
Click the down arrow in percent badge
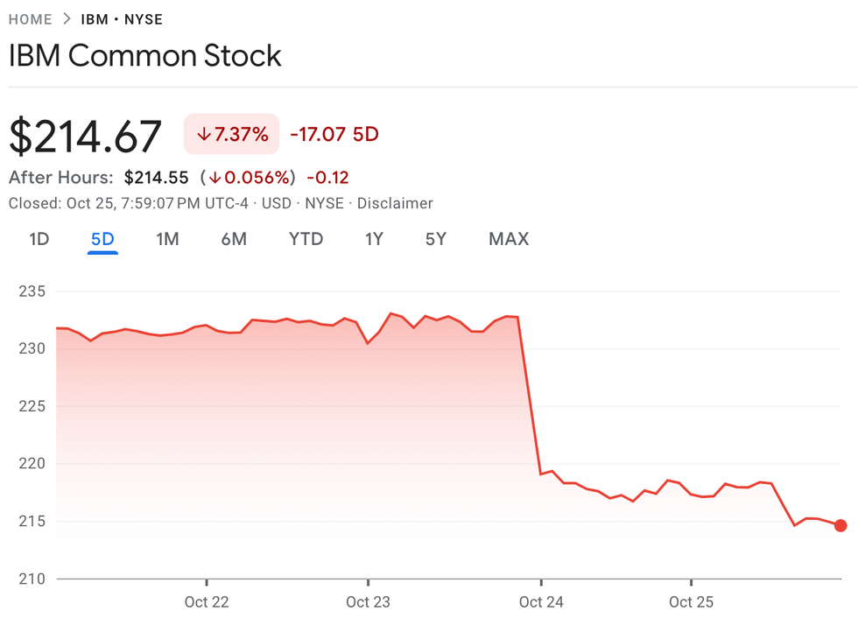click(x=204, y=135)
